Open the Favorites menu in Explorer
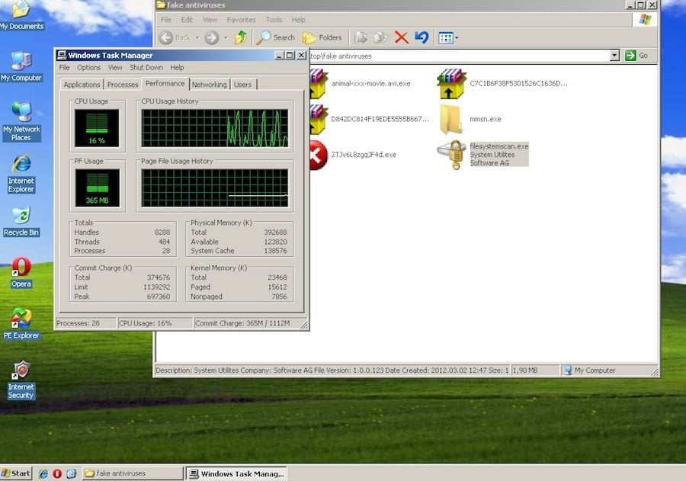686x481 pixels. click(x=241, y=20)
